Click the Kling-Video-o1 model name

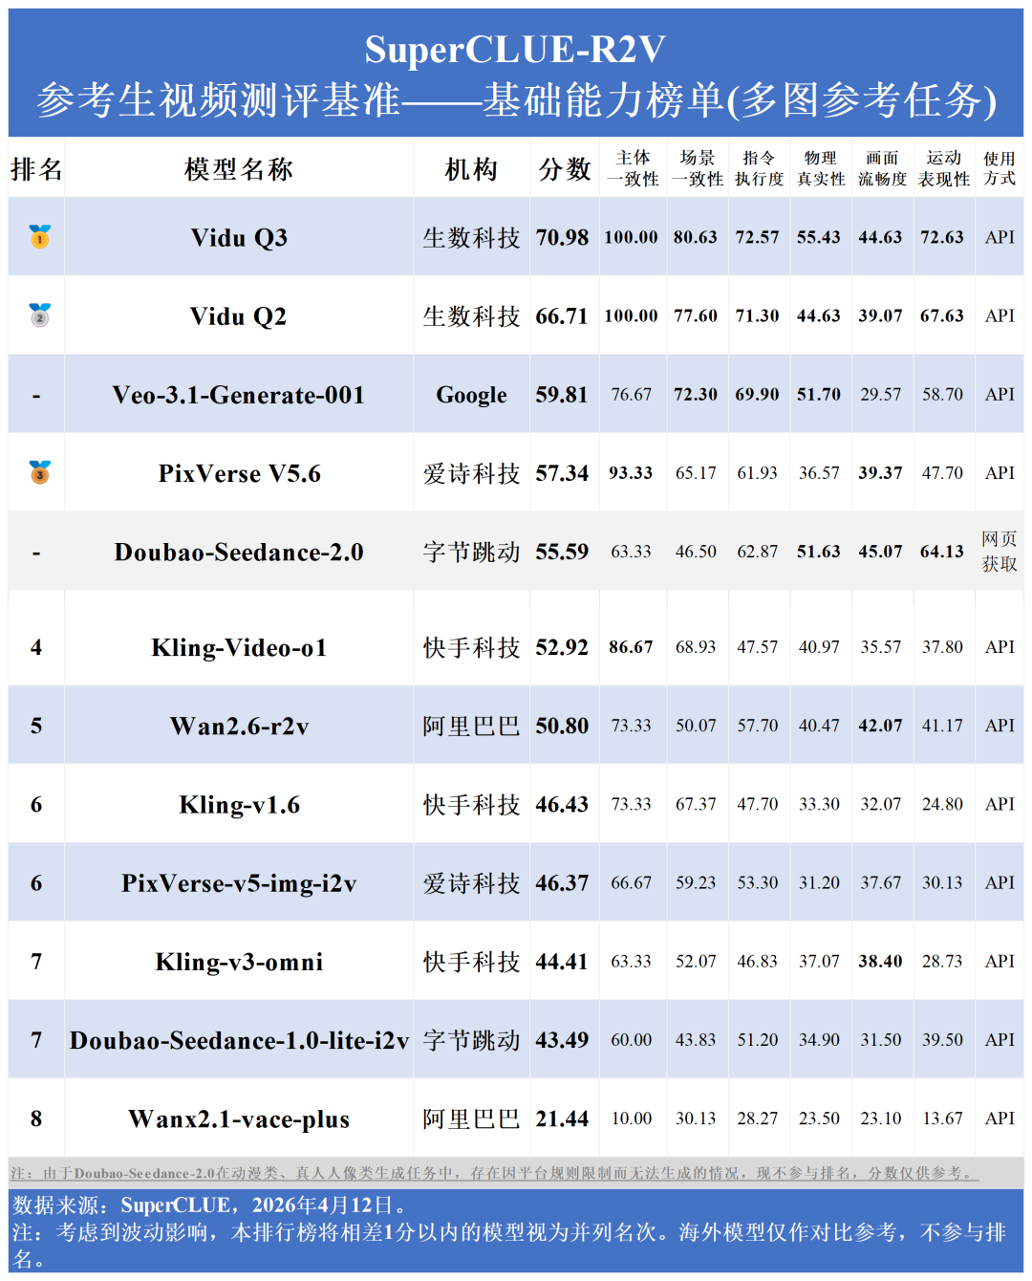click(239, 648)
